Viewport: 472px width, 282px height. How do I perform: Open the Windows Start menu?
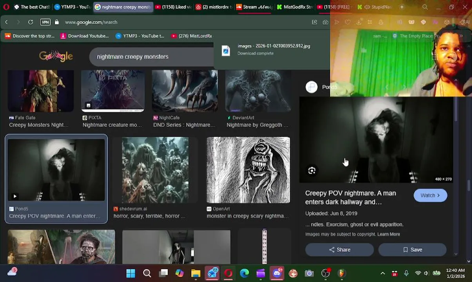tap(131, 273)
